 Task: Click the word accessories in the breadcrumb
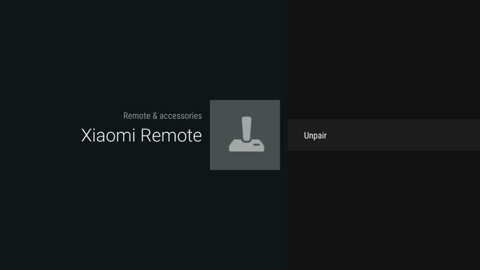pos(180,116)
